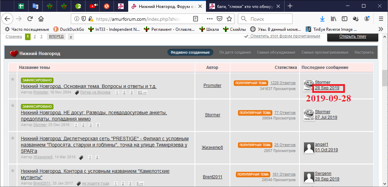The height and width of the screenshot is (187, 388).
Task: Open the '62 →' page jump for Основная тема
Action: tap(142, 92)
